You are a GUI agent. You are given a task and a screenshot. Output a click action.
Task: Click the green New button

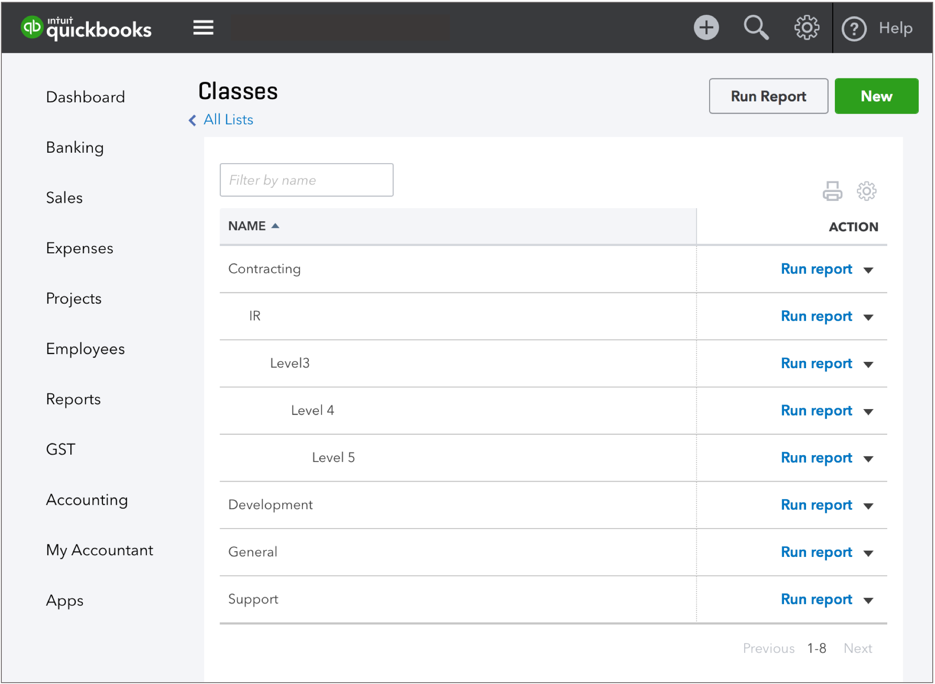(876, 96)
